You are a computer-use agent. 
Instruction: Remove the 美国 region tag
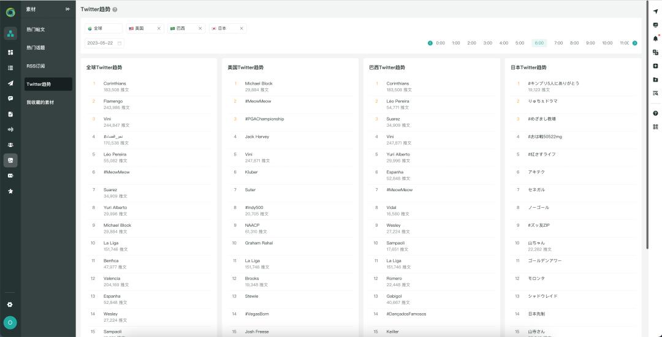pyautogui.click(x=159, y=28)
